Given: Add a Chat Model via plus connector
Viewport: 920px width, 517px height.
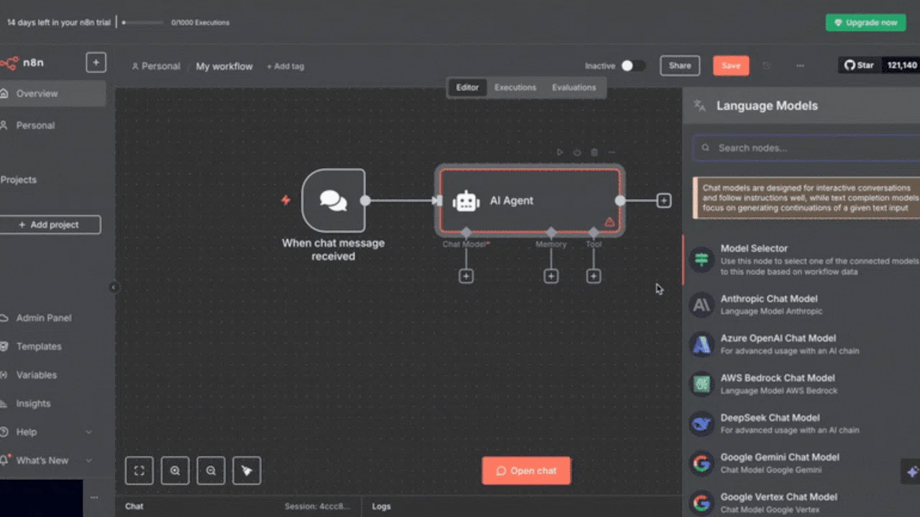Looking at the screenshot, I should point(466,276).
